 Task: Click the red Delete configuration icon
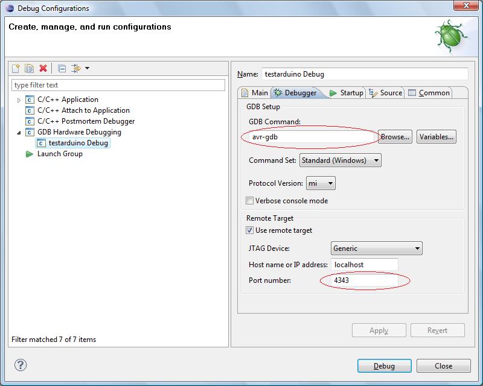point(43,68)
